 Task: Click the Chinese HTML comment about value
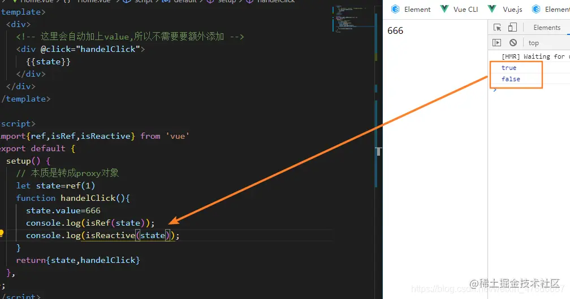click(x=130, y=37)
